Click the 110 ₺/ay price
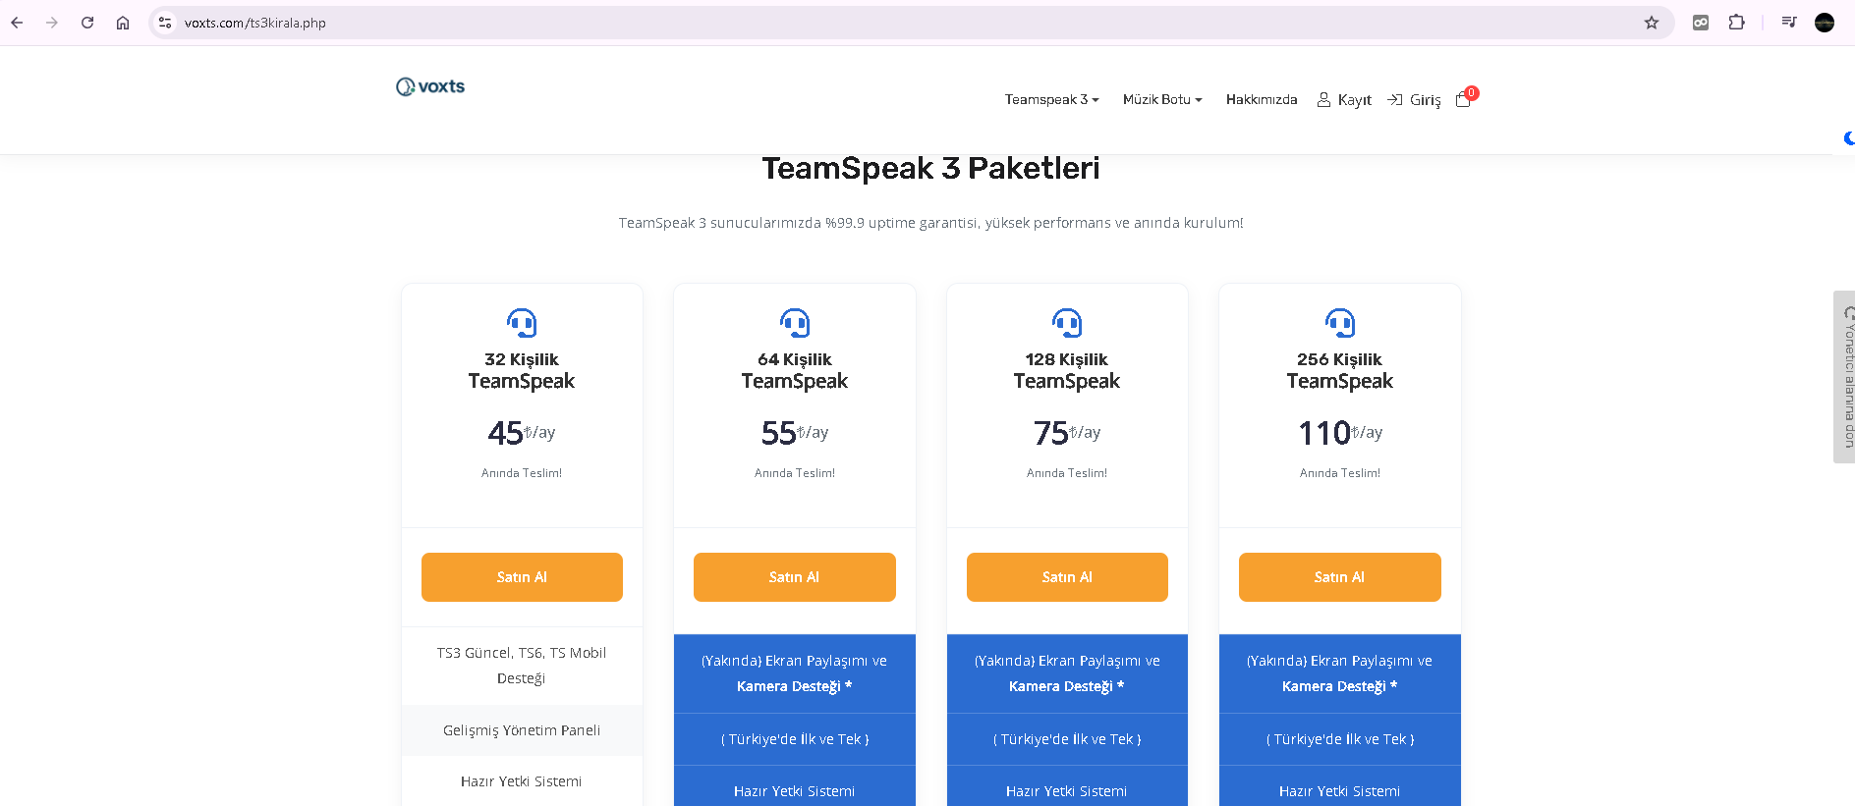The height and width of the screenshot is (806, 1855). [1340, 432]
